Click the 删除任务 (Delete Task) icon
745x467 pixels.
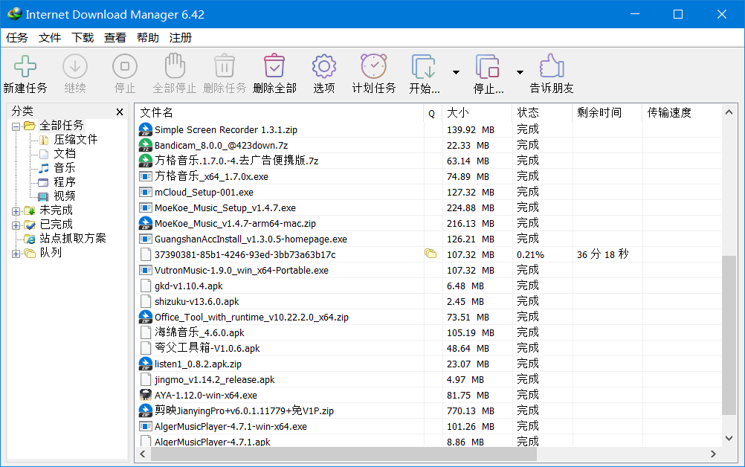pos(224,68)
